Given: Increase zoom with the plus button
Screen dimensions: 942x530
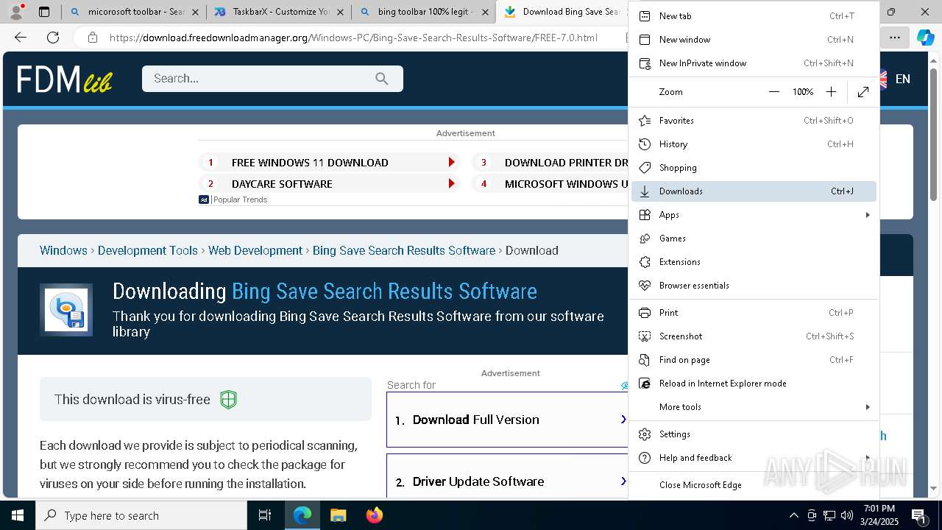Looking at the screenshot, I should [831, 92].
